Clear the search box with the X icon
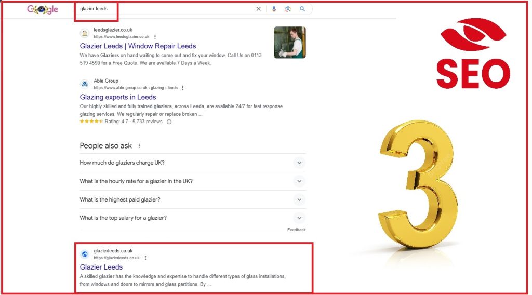Screen dimensions: 532x295 (x=259, y=9)
